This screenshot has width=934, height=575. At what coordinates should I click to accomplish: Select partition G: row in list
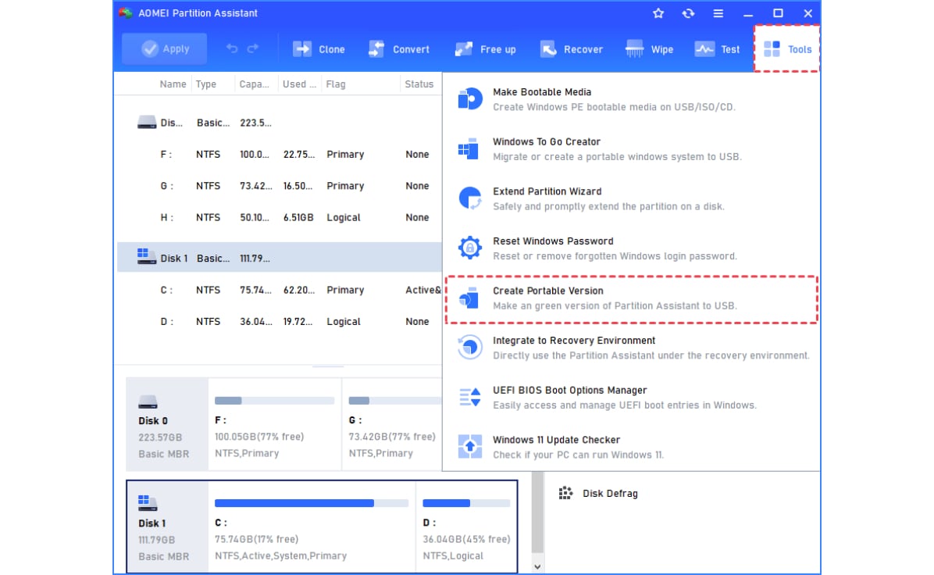tap(279, 186)
